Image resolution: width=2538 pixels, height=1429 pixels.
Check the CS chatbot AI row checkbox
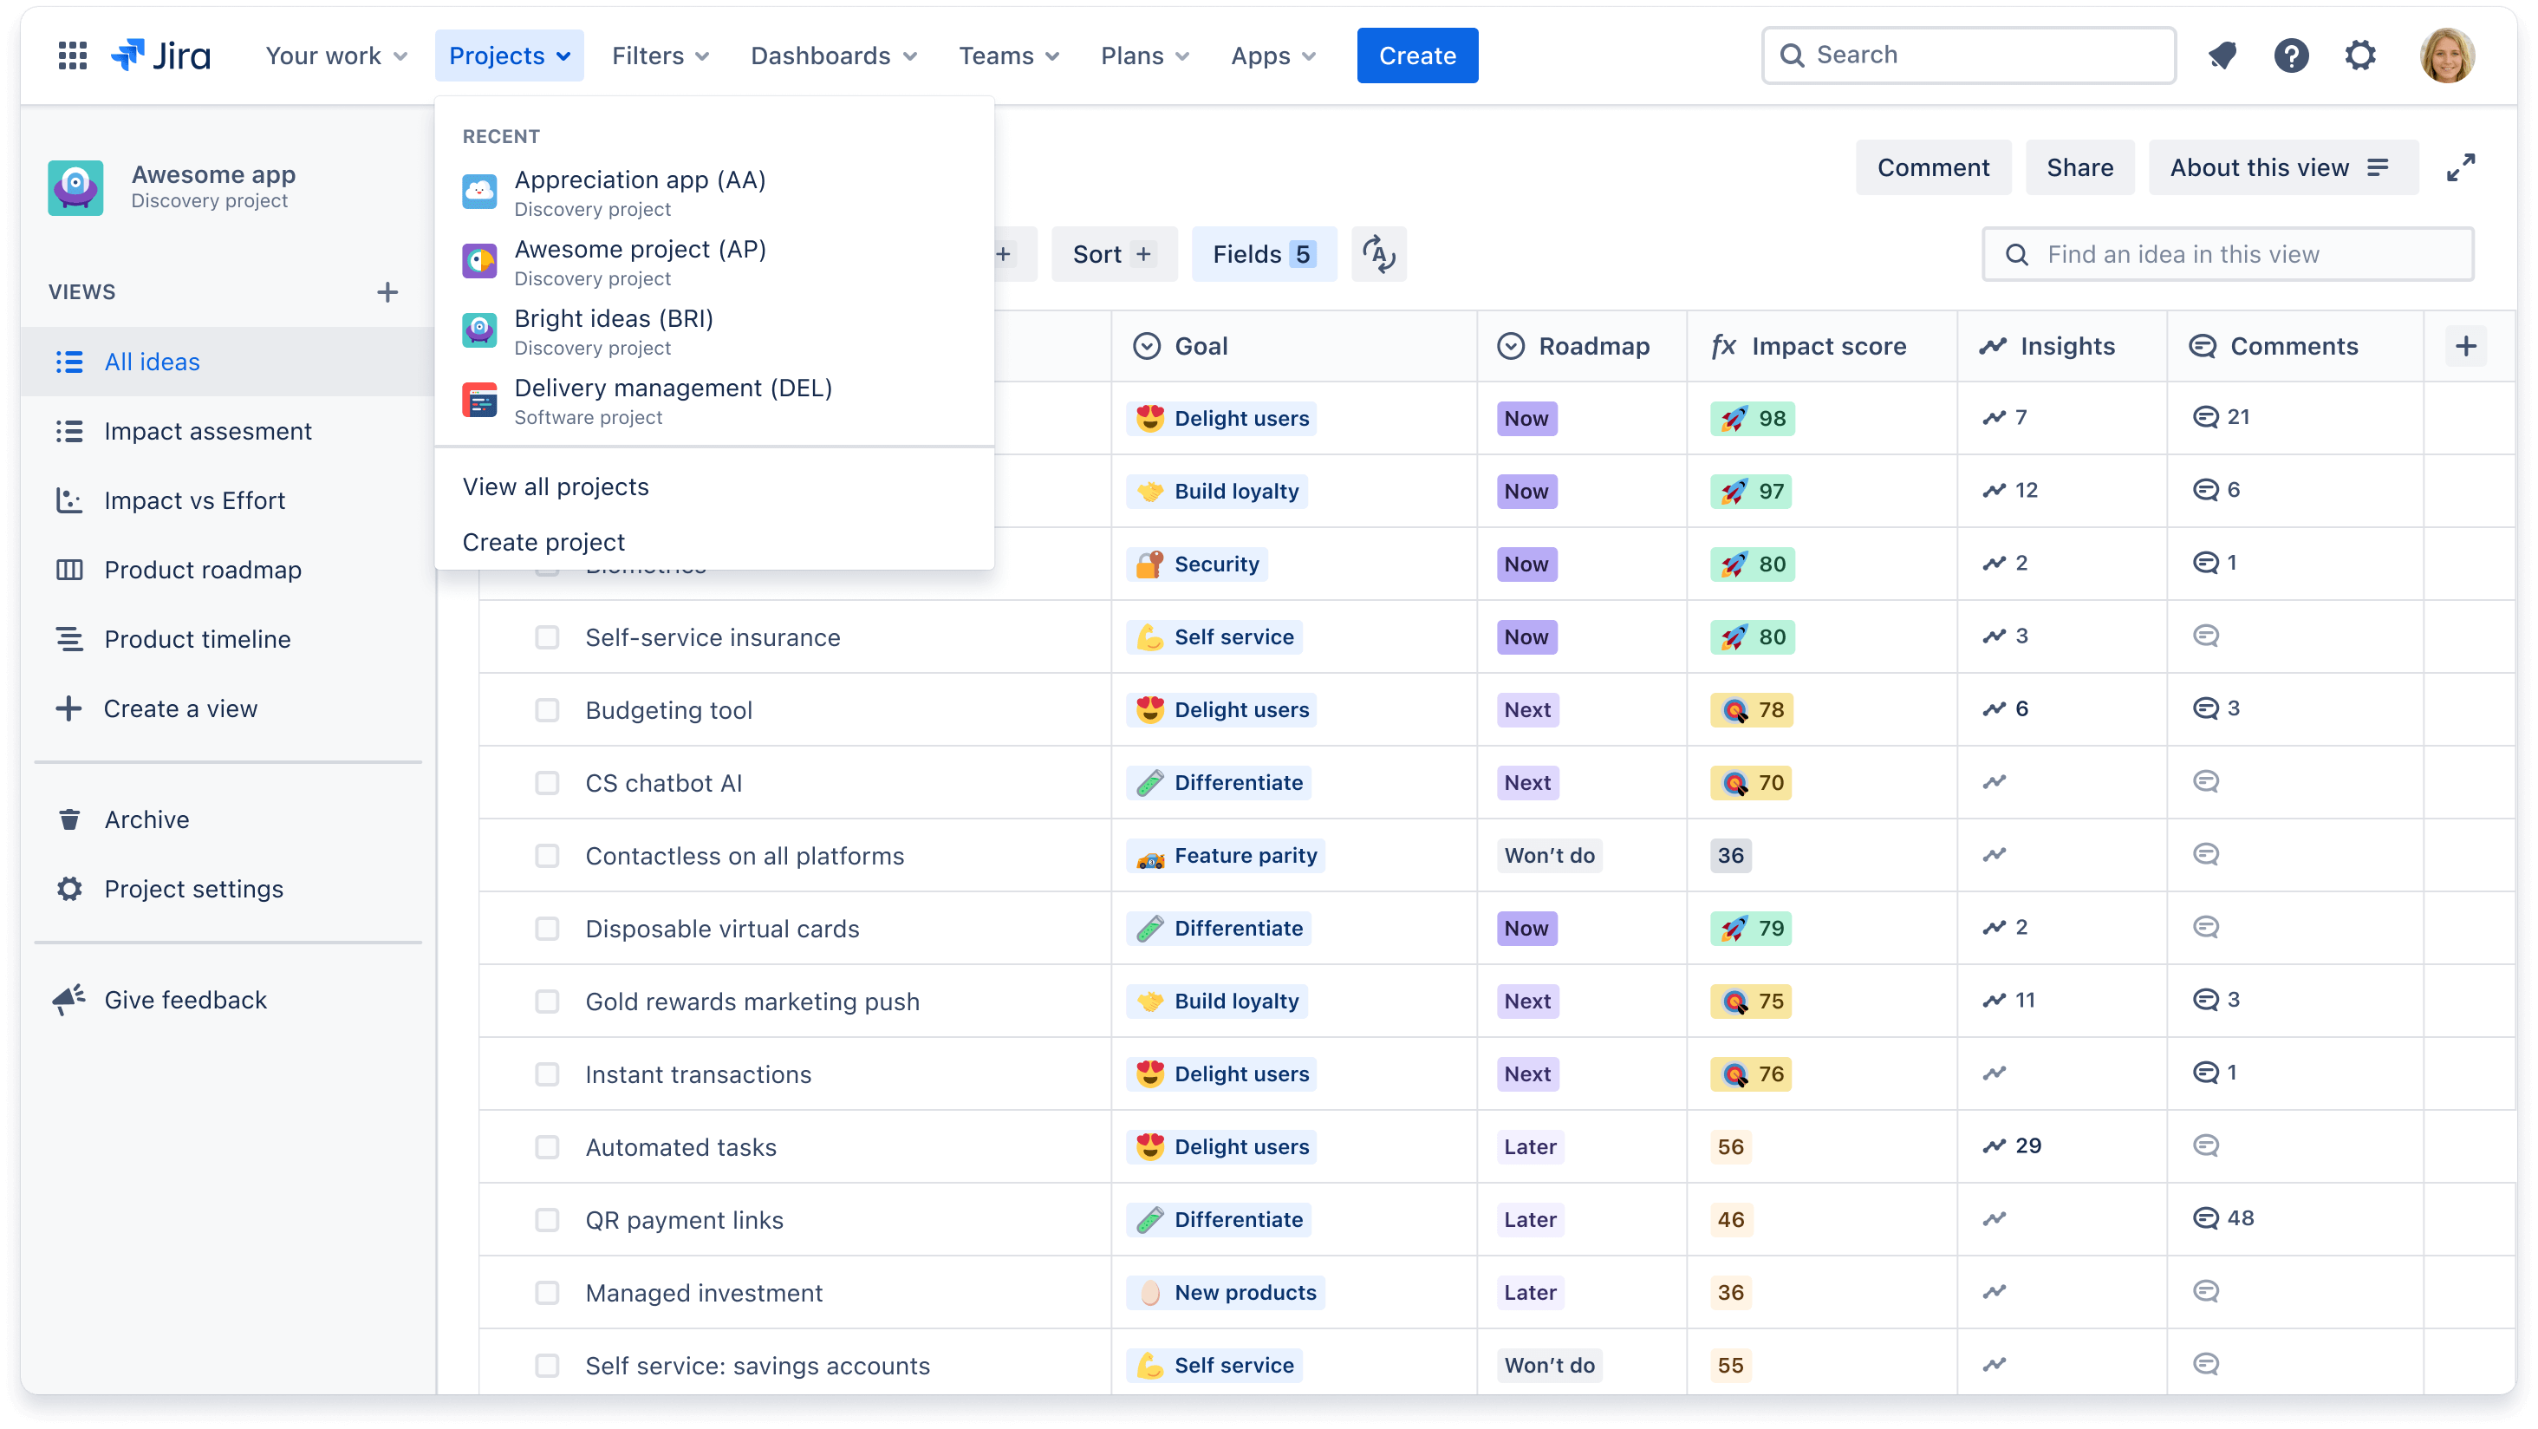pos(548,782)
